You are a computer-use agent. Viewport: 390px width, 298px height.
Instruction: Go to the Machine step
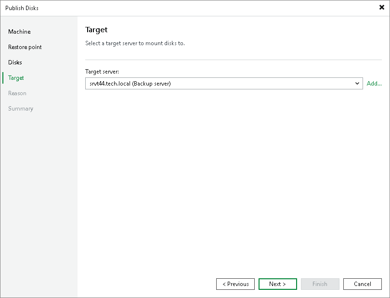[x=19, y=32]
